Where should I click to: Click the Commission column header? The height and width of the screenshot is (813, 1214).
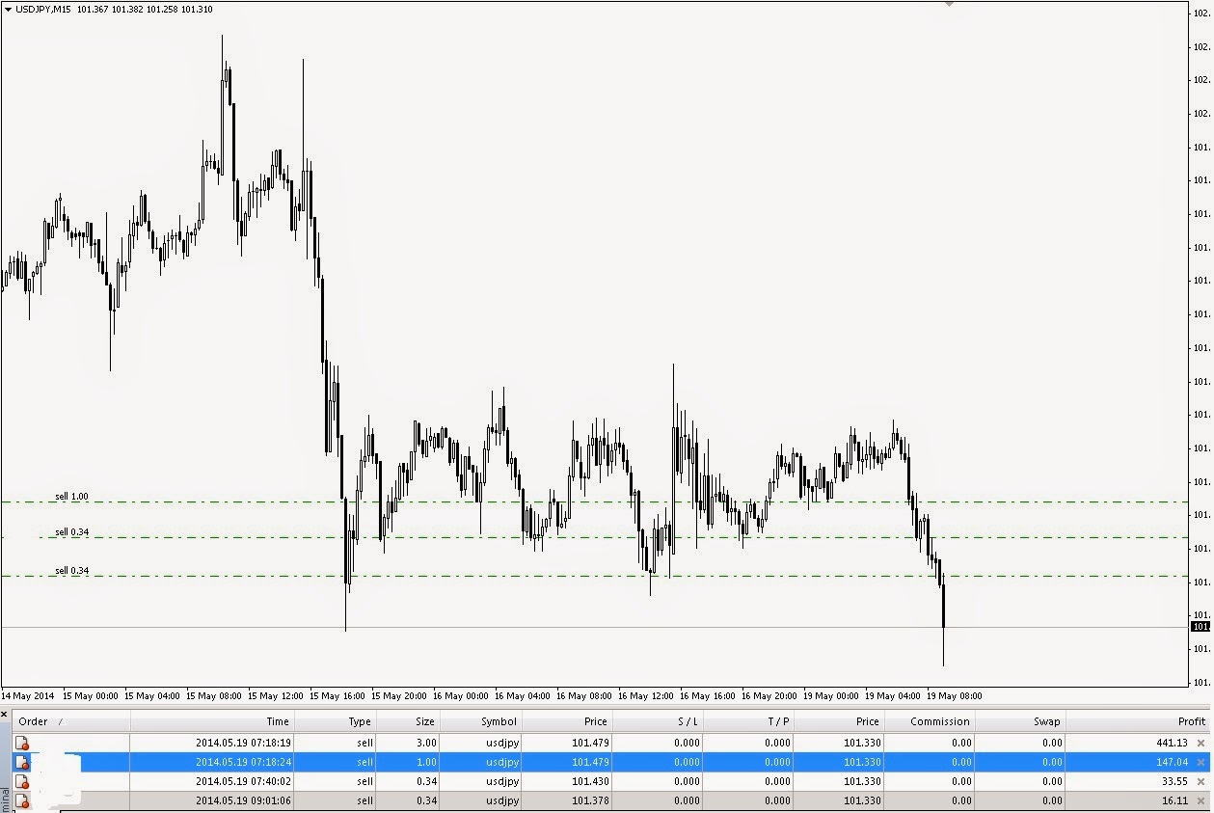(929, 721)
